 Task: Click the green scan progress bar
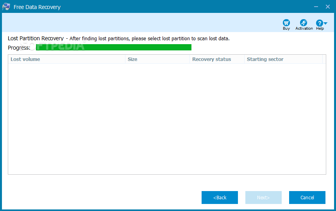coord(114,47)
